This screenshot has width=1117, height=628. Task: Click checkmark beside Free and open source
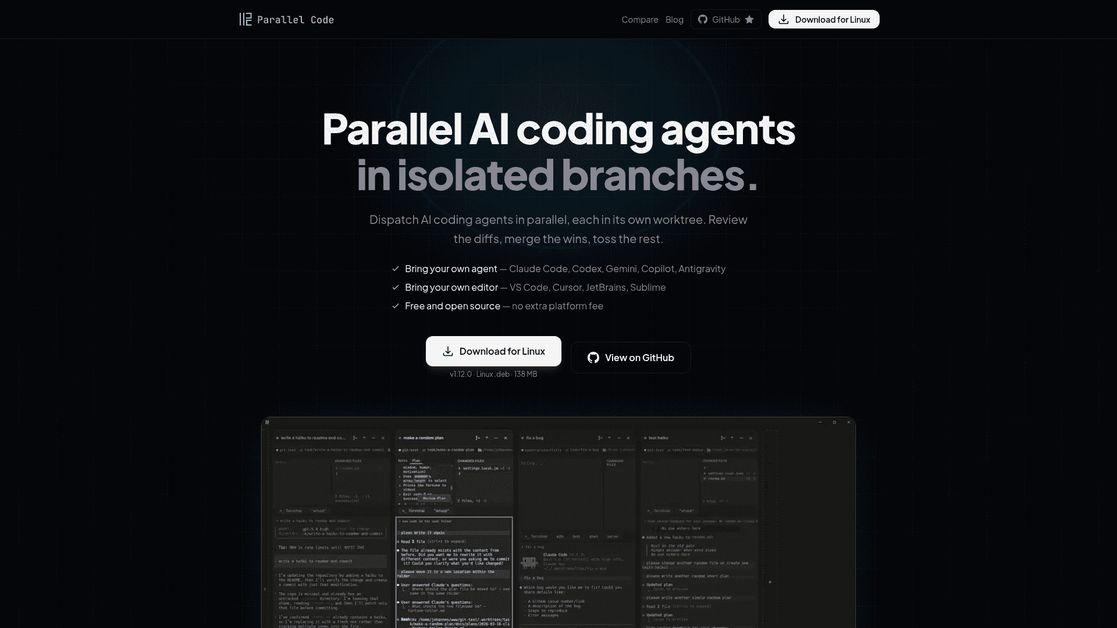[x=396, y=306]
